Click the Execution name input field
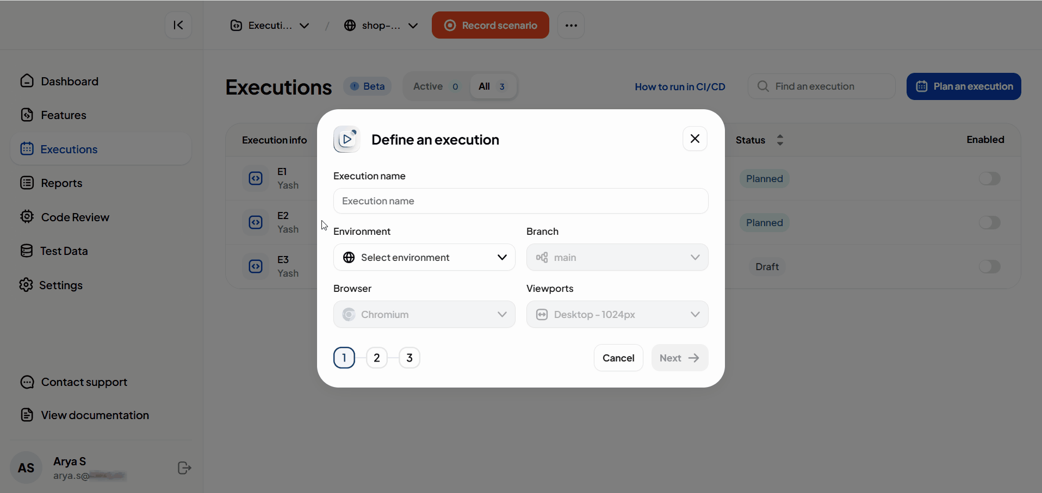The height and width of the screenshot is (493, 1042). coord(520,201)
